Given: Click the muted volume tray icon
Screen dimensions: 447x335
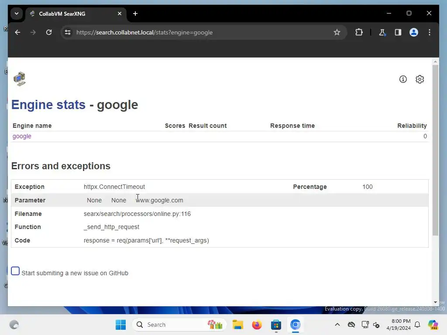Looking at the screenshot, I should coord(376,325).
